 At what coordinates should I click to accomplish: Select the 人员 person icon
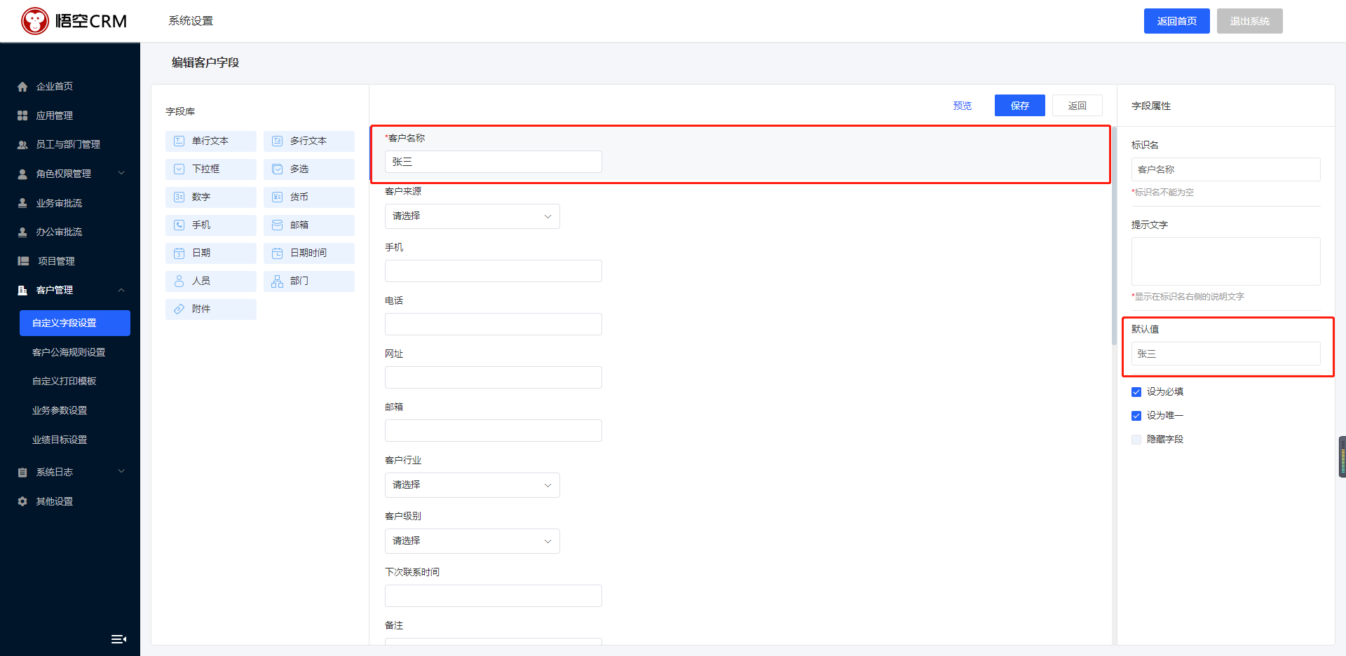coord(179,281)
